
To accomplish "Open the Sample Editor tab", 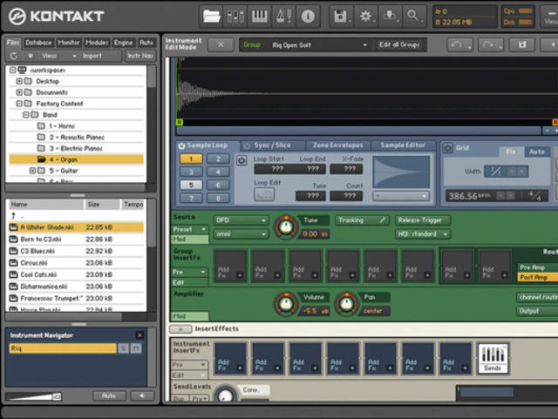I will coord(403,145).
